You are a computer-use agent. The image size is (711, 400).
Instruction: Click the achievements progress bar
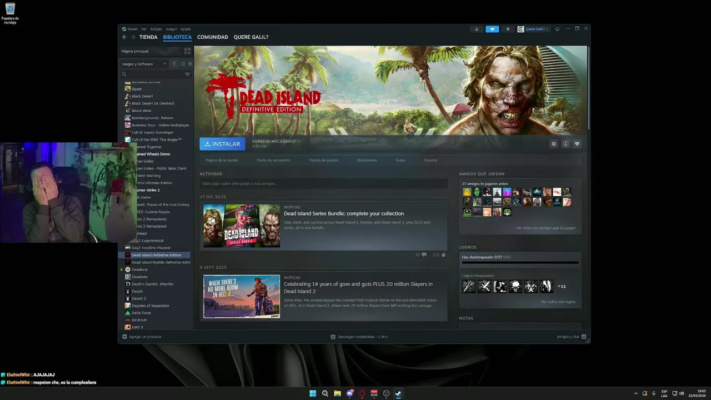(520, 263)
